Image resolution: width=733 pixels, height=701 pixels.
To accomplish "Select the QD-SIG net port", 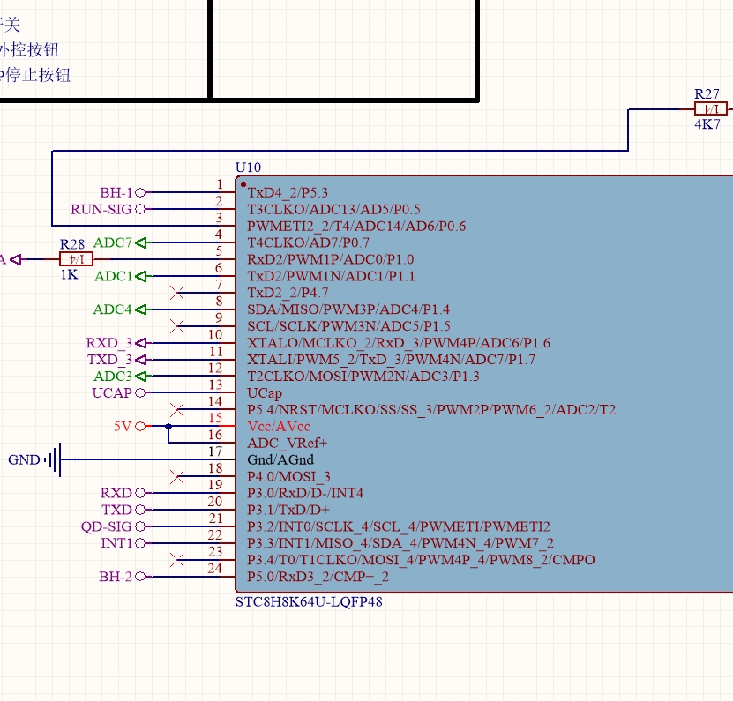I will pos(113,526).
